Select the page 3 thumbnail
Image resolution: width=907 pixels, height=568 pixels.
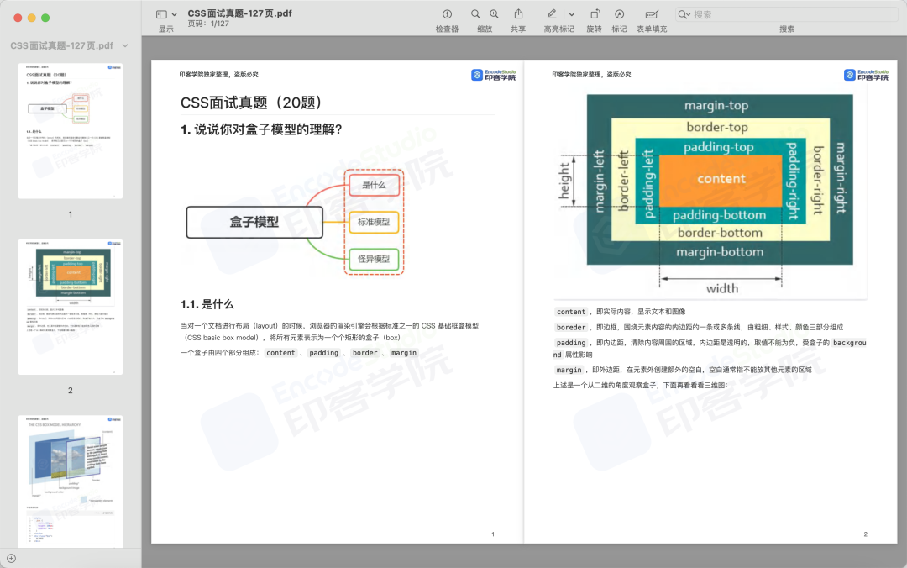pos(70,480)
